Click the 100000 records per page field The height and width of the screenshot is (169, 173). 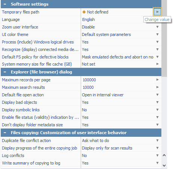coord(117,80)
